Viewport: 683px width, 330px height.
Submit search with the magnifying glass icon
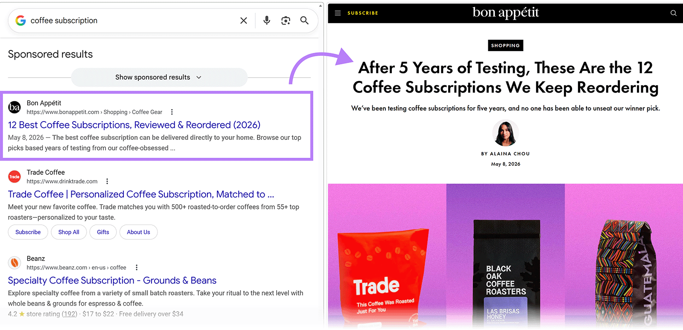(x=304, y=20)
